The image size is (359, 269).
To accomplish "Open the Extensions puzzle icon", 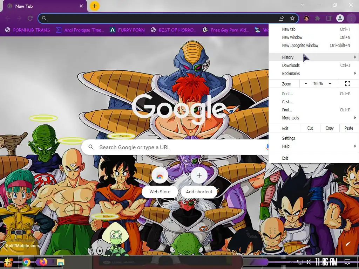I will [318, 18].
